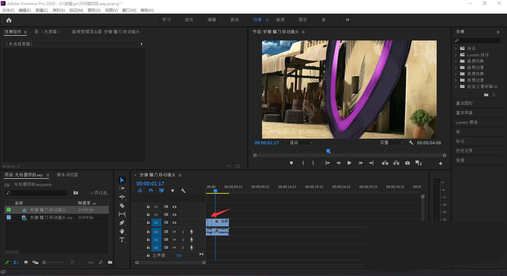
Task: Open the 基本图形 panel
Action: [464, 103]
